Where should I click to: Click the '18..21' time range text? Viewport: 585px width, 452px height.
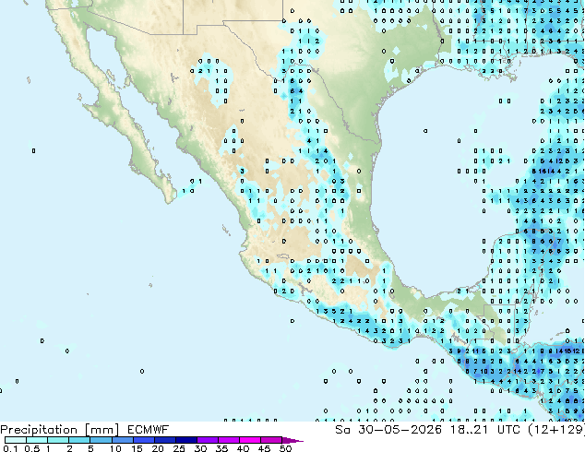point(469,430)
